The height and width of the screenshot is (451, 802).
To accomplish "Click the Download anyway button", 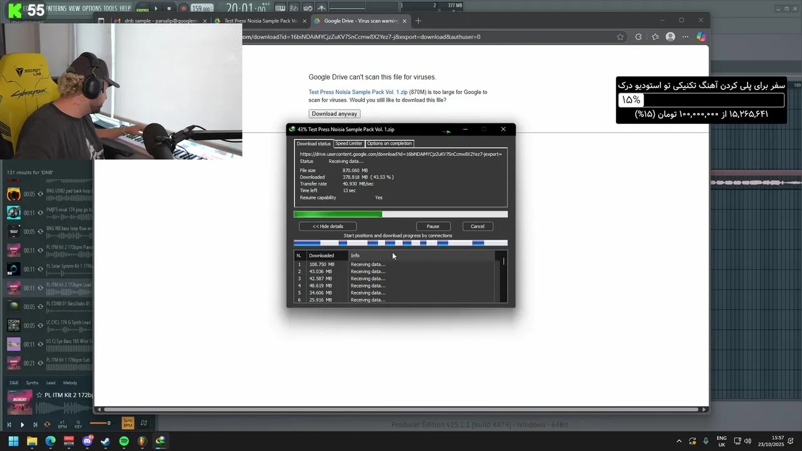I will 335,114.
